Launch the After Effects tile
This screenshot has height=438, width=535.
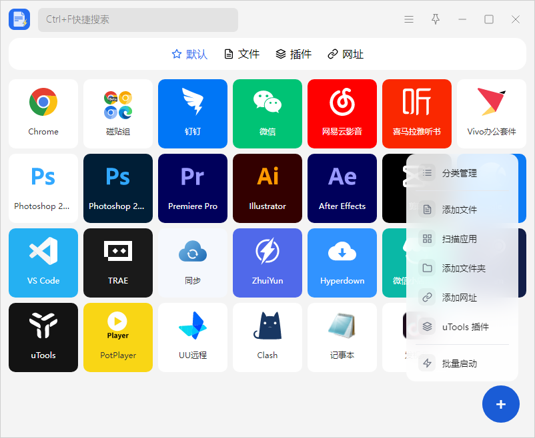342,188
